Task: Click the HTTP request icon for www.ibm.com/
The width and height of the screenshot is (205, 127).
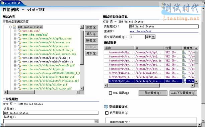Action: tap(20, 31)
